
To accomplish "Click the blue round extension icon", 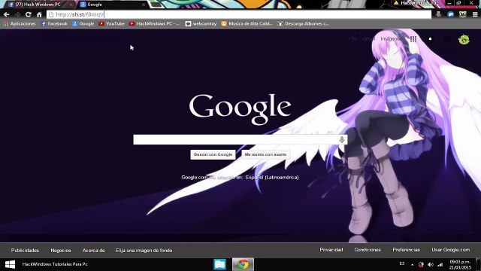I will click(451, 14).
